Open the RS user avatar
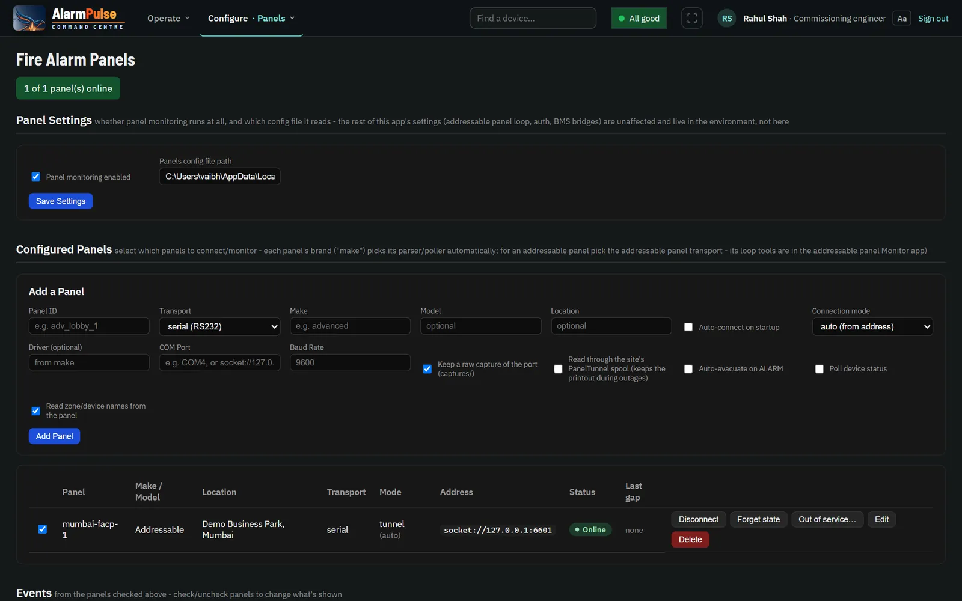Screen dimensions: 962x601 (x=727, y=18)
